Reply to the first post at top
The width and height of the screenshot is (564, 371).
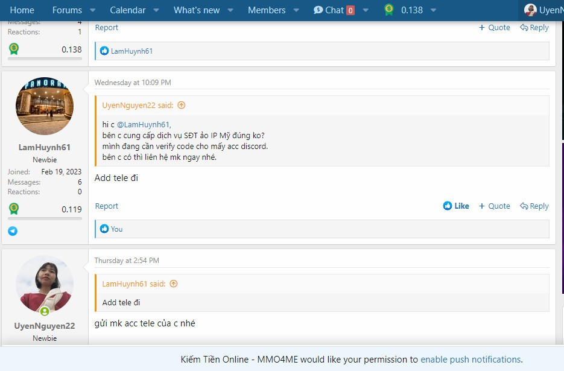[534, 27]
